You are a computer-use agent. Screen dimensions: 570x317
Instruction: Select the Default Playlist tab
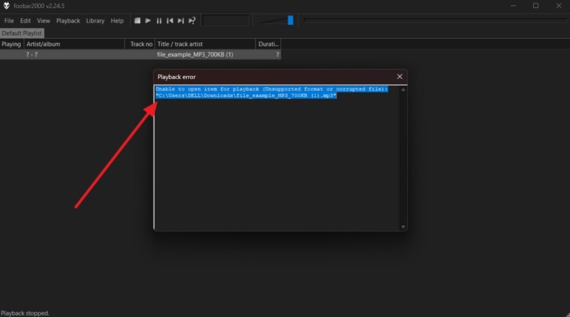[x=21, y=33]
